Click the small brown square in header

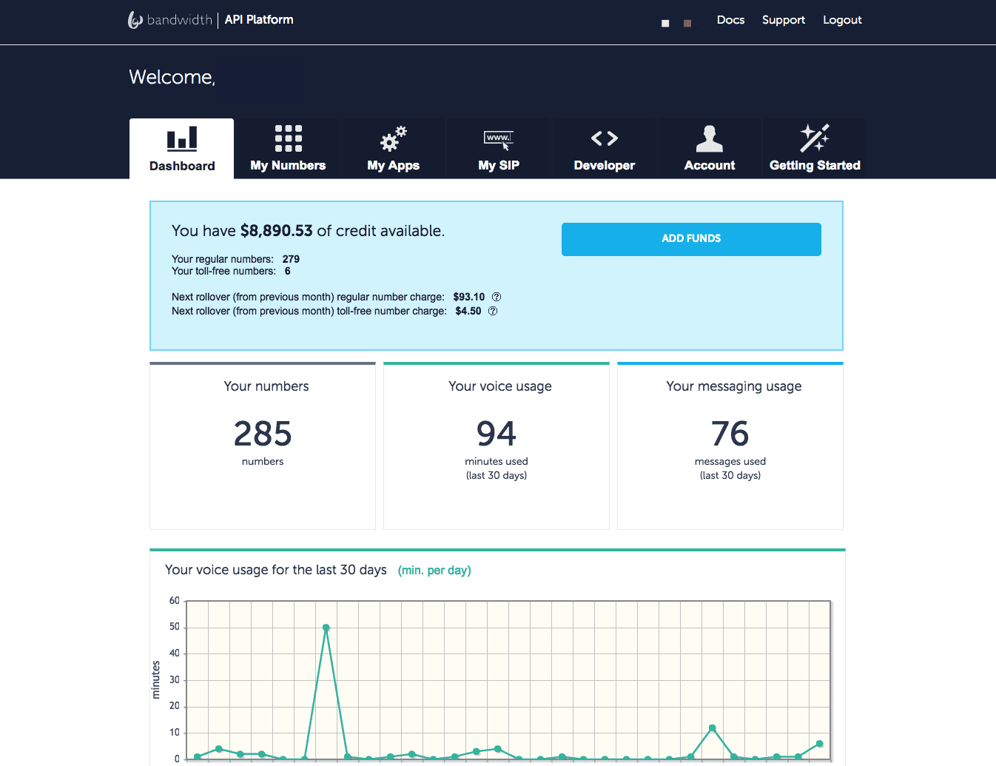687,24
